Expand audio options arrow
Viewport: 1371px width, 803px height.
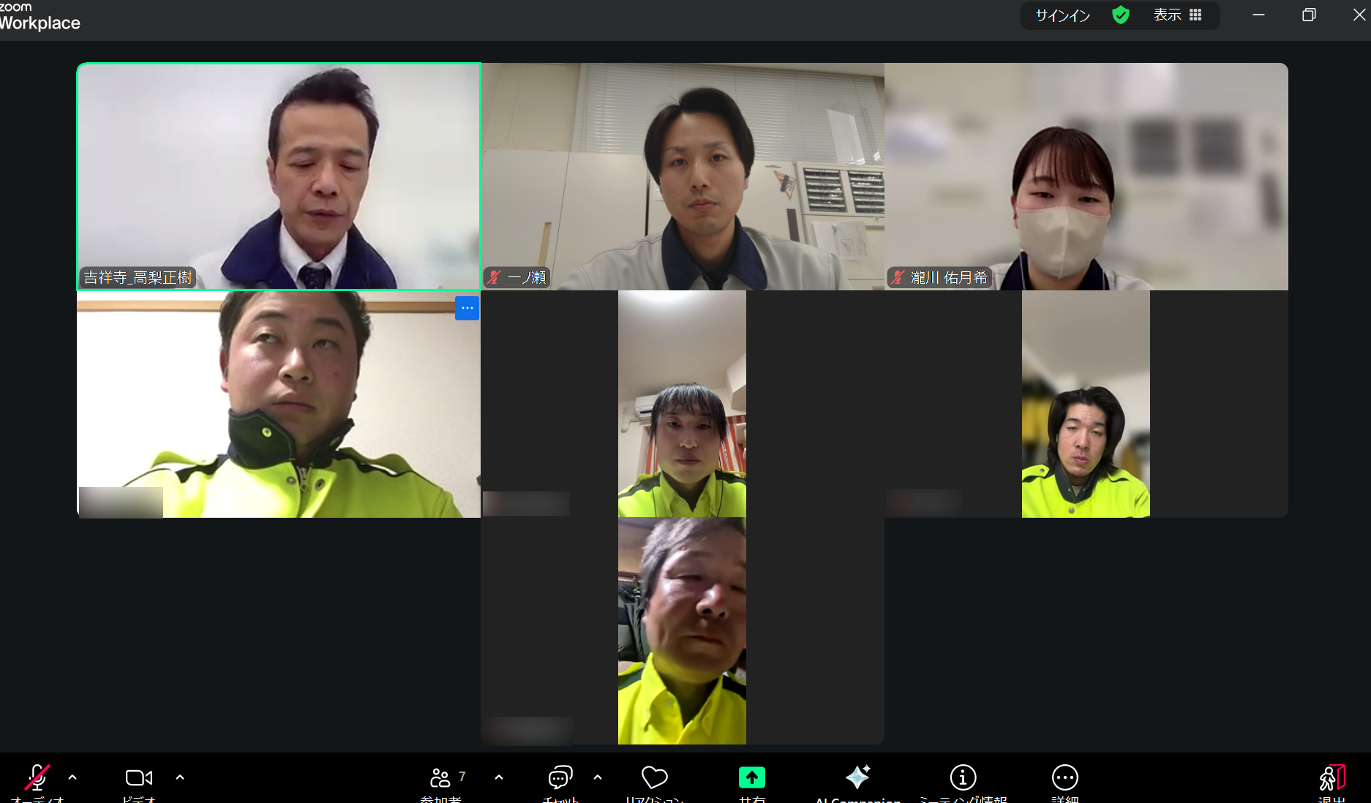coord(72,777)
